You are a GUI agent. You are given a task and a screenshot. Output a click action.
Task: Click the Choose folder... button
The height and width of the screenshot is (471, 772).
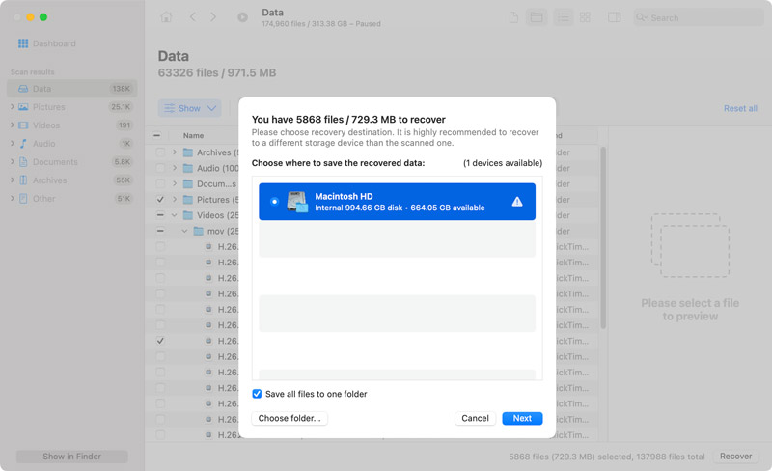pyautogui.click(x=290, y=418)
